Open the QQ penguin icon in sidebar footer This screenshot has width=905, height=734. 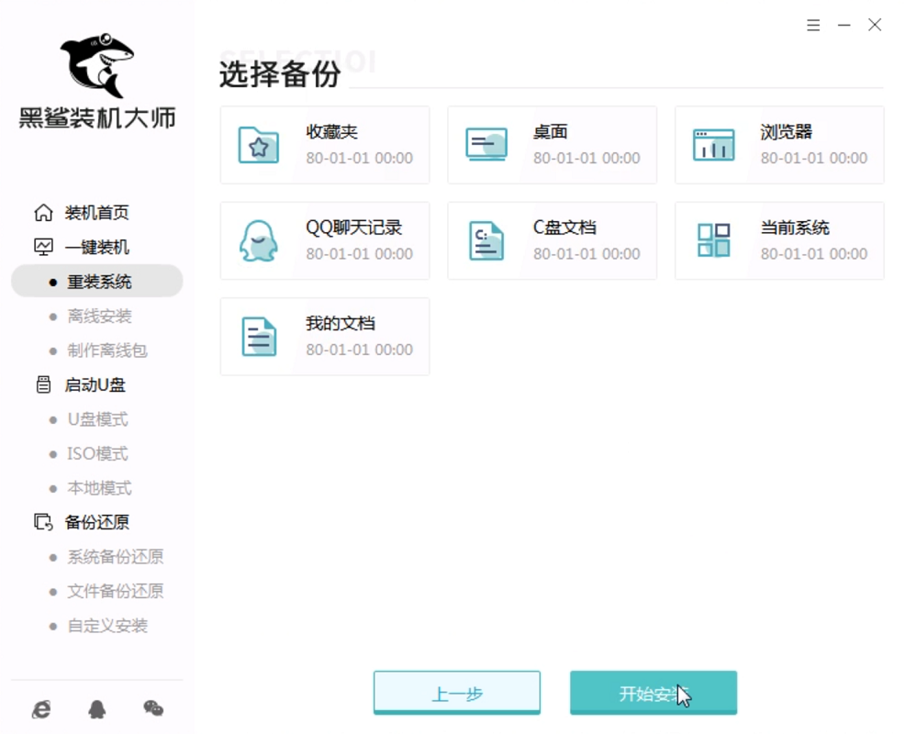(x=97, y=708)
